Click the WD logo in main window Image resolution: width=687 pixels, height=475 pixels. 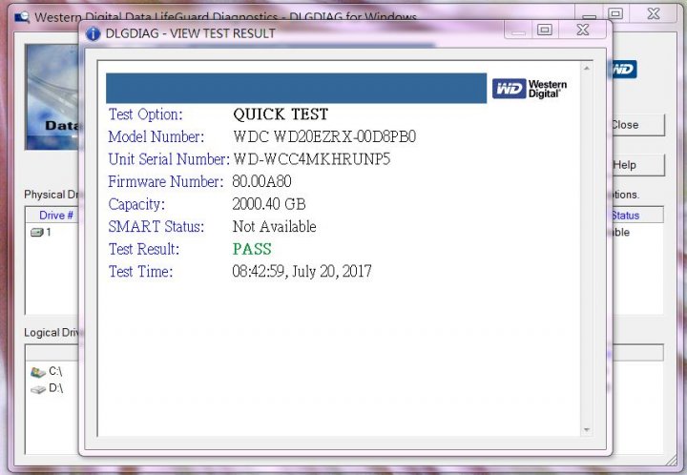pyautogui.click(x=623, y=70)
